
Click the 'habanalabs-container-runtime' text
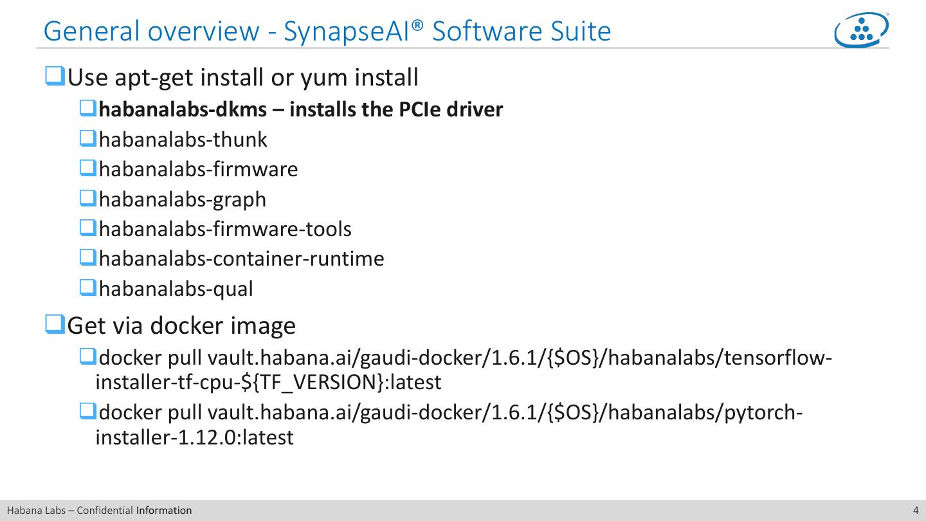(x=242, y=259)
